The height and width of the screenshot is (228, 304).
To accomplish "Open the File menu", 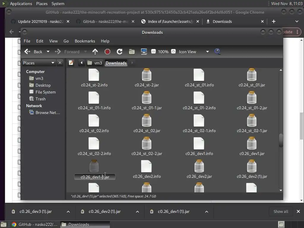I will point(27,41).
